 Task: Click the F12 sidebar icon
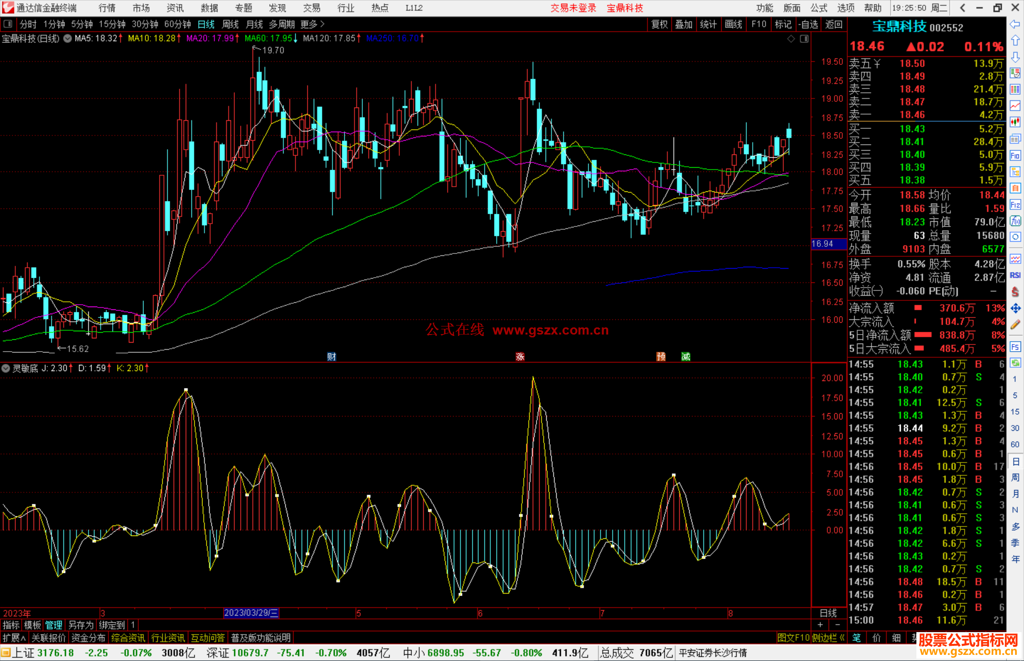click(x=1015, y=205)
